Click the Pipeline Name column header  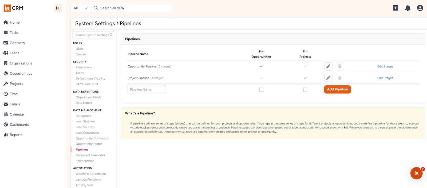[x=138, y=54]
